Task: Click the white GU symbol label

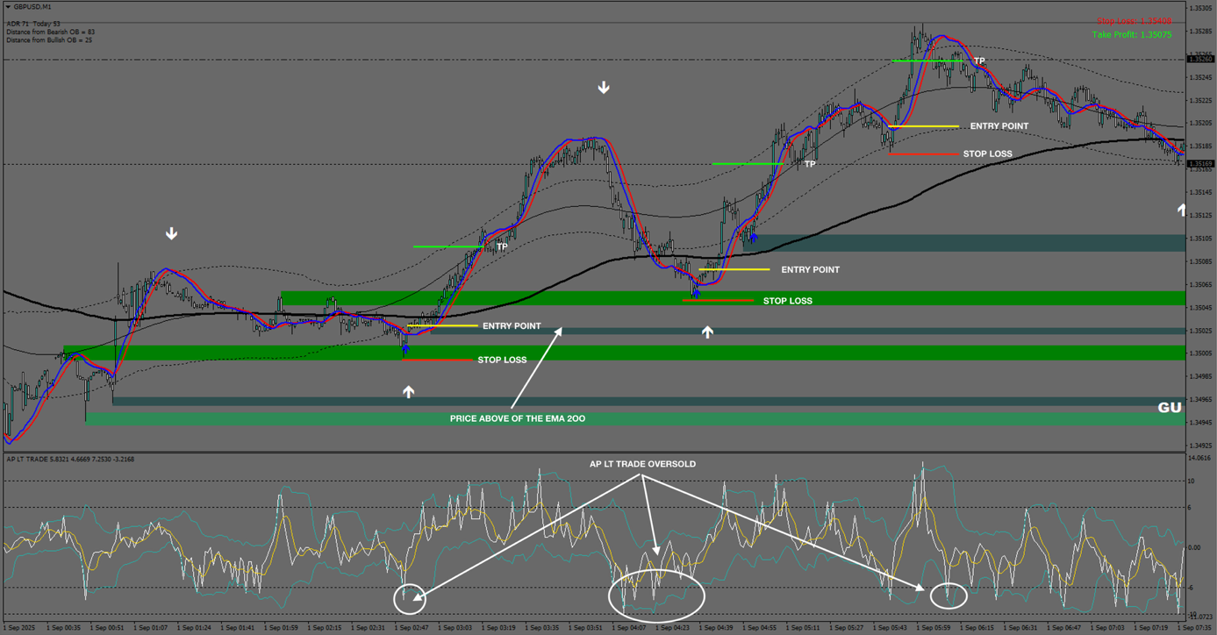Action: coord(1170,408)
